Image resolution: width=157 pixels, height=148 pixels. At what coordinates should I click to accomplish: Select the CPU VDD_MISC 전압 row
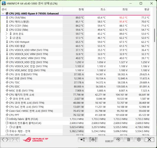pyautogui.click(x=76, y=70)
